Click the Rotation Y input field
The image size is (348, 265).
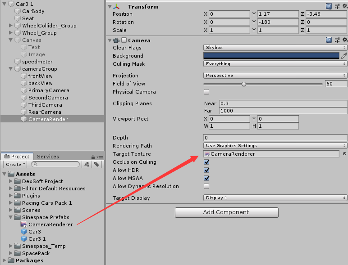(278, 22)
